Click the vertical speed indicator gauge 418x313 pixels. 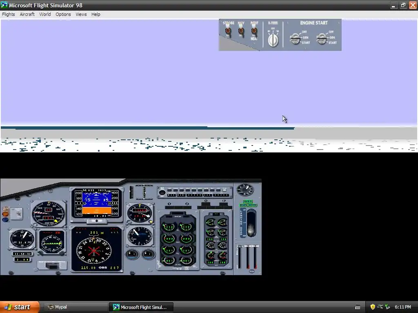coord(140,236)
